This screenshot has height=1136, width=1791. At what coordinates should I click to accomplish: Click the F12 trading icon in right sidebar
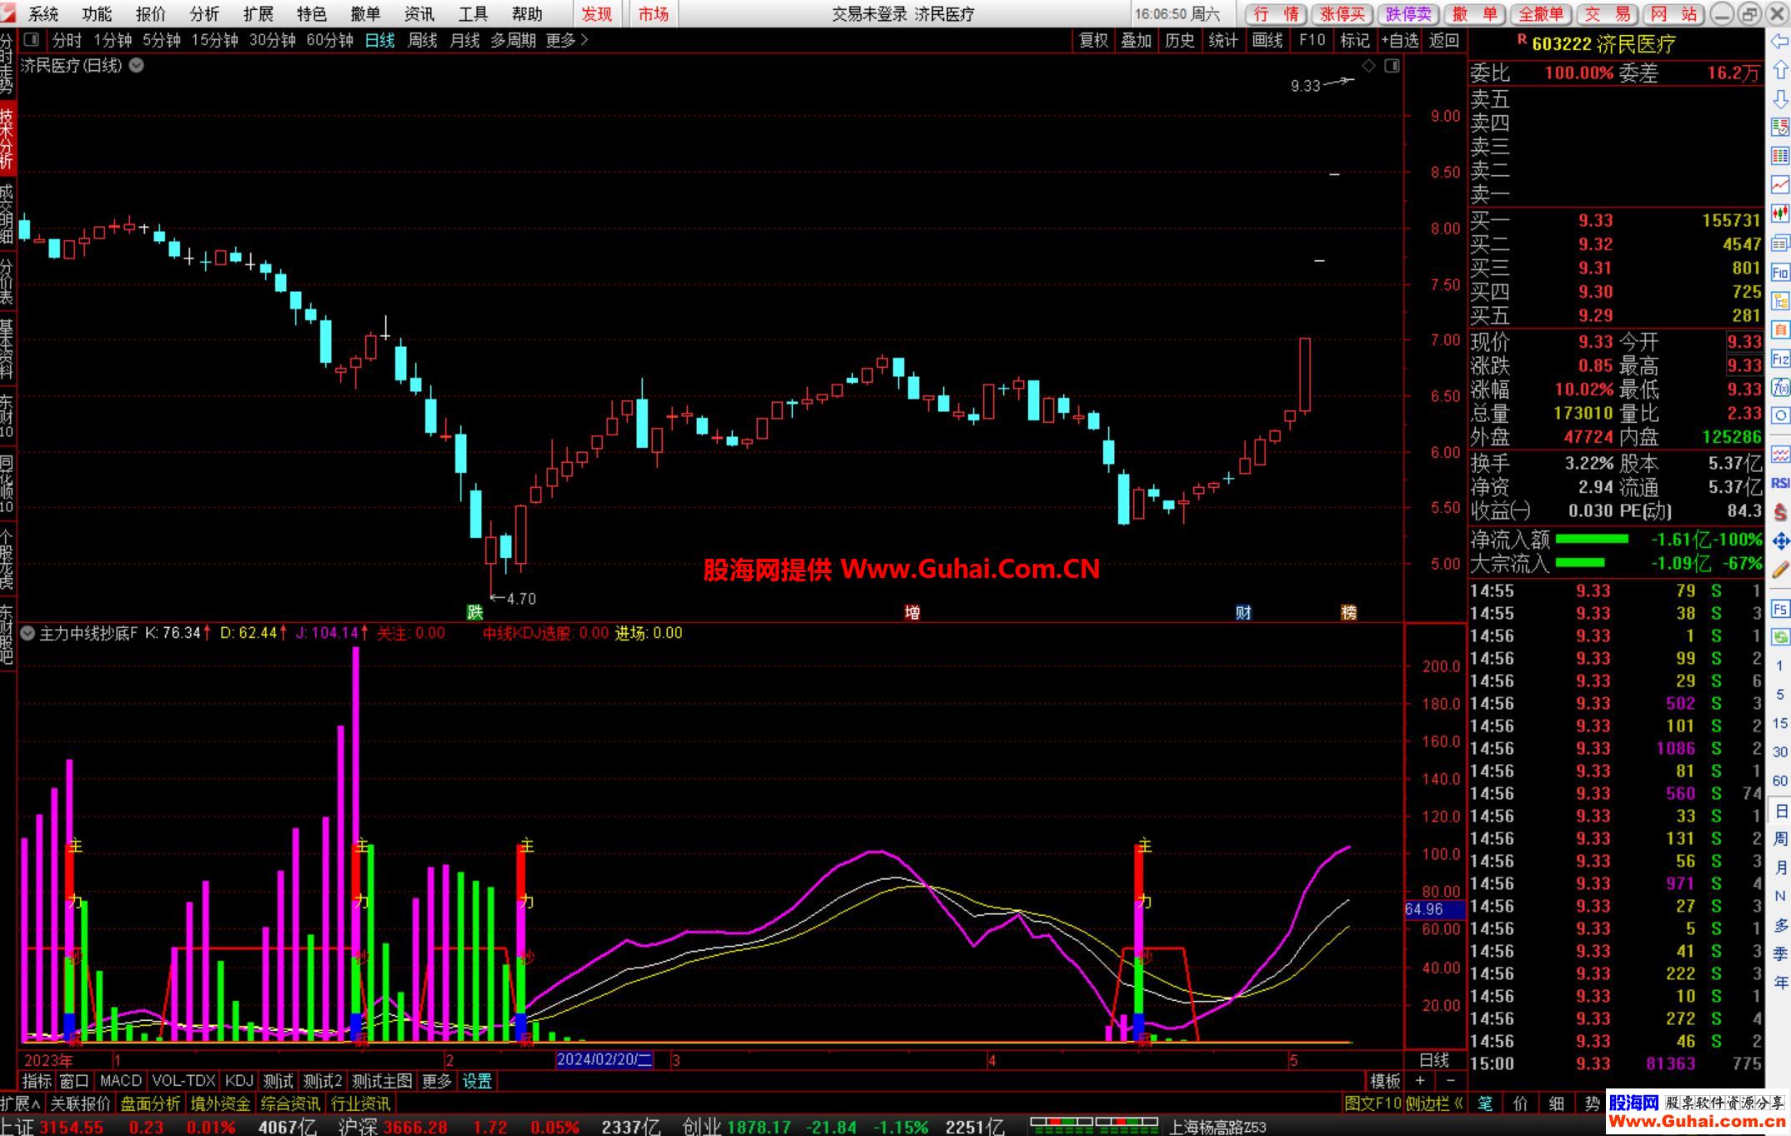pos(1779,359)
